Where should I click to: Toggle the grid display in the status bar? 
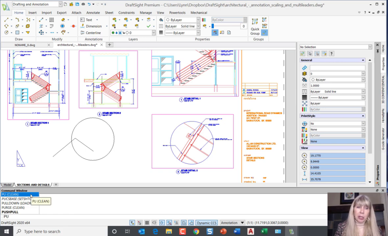point(147,223)
